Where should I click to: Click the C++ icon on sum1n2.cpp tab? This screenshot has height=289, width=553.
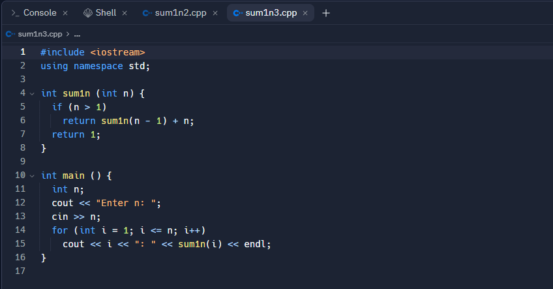point(147,13)
